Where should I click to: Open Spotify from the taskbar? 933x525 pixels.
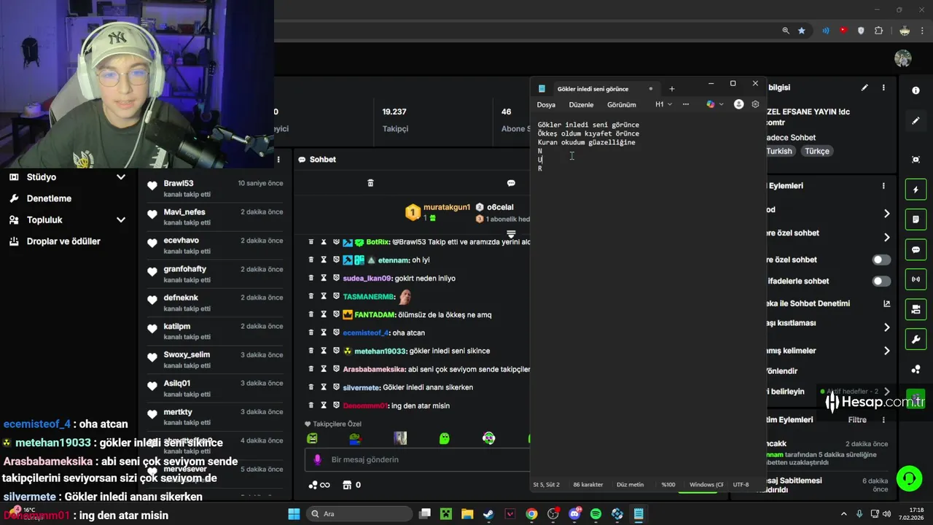[x=596, y=514]
